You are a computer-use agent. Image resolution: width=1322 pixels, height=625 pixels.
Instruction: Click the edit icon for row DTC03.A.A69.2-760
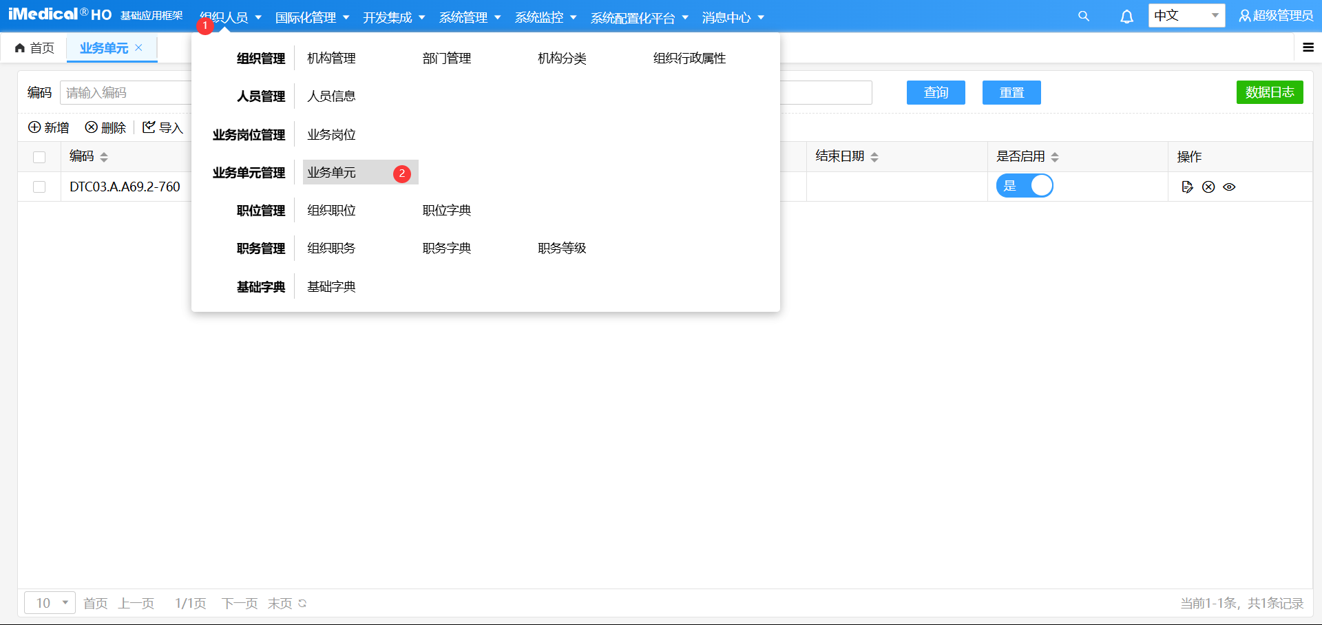click(x=1187, y=187)
